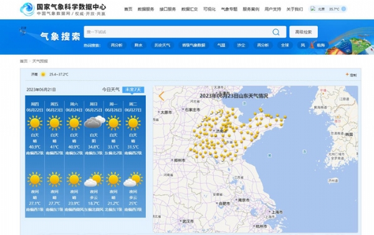The width and height of the screenshot is (374, 235).
Task: Click the 郑州市 label on the map
Action: click(180, 160)
